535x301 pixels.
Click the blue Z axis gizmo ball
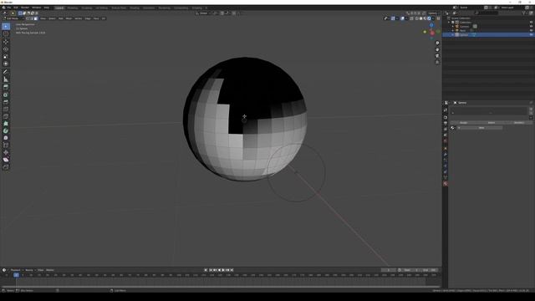pos(431,25)
